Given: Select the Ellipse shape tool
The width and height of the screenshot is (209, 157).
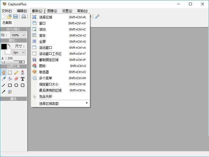Looking at the screenshot, I should [16, 85].
